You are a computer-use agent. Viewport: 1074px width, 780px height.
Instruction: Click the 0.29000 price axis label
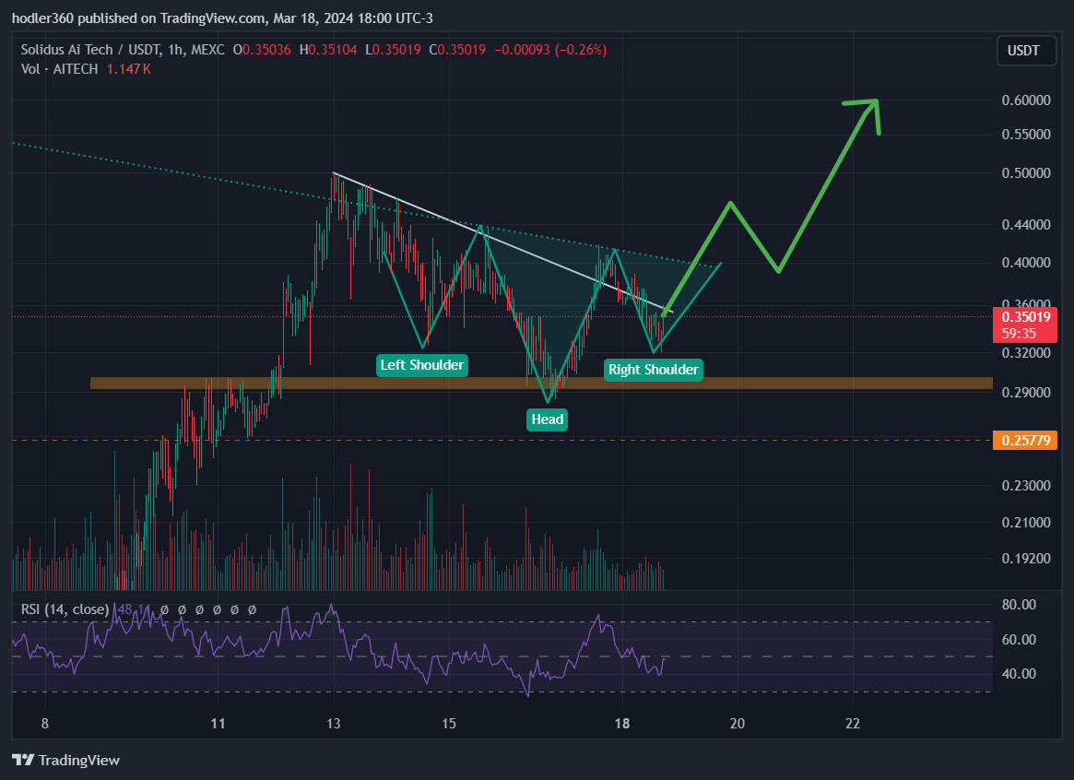pos(1025,393)
